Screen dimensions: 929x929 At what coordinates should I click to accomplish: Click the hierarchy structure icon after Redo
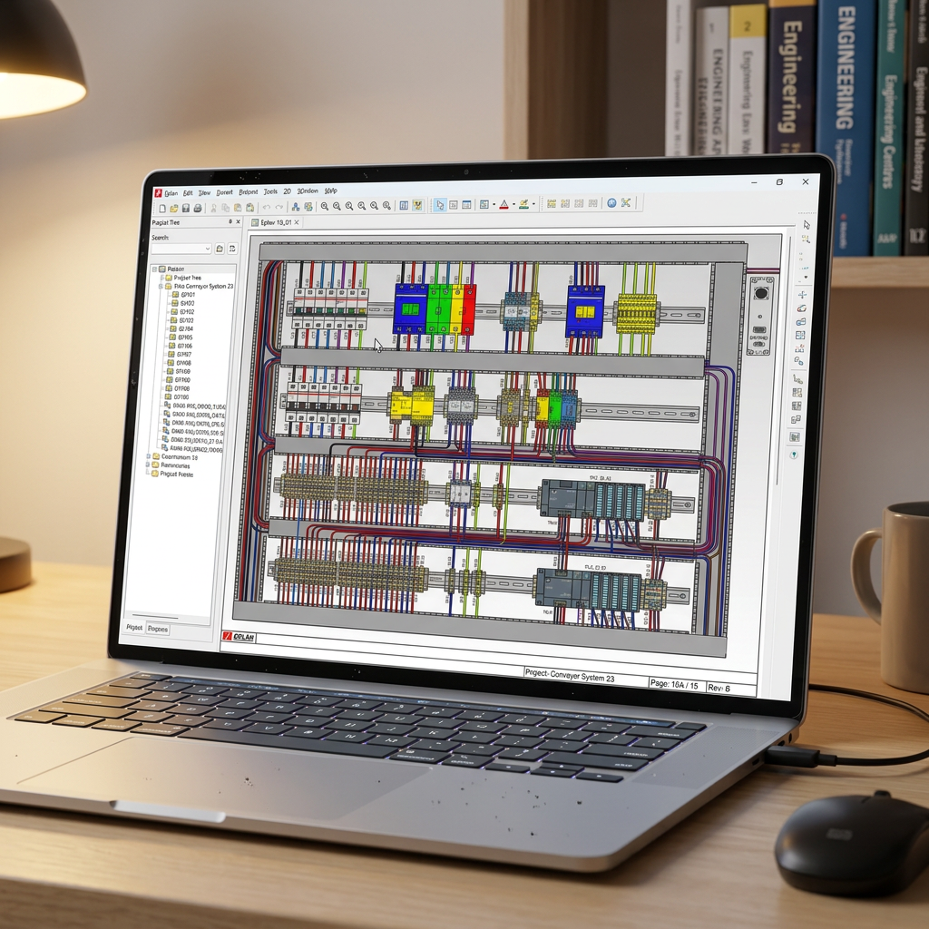[296, 207]
